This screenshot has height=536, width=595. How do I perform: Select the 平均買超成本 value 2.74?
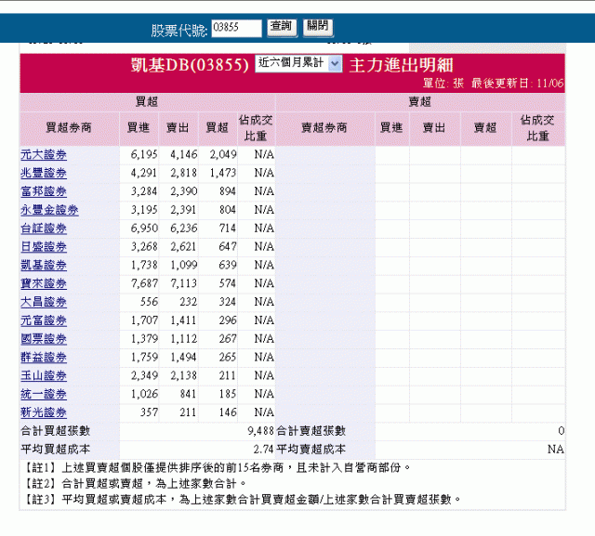264,450
